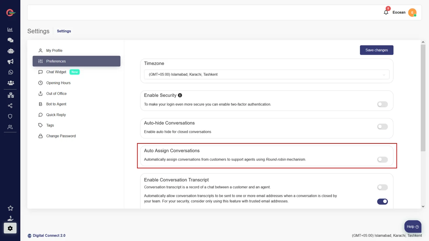Open the analytics chart icon in sidebar

point(10,29)
